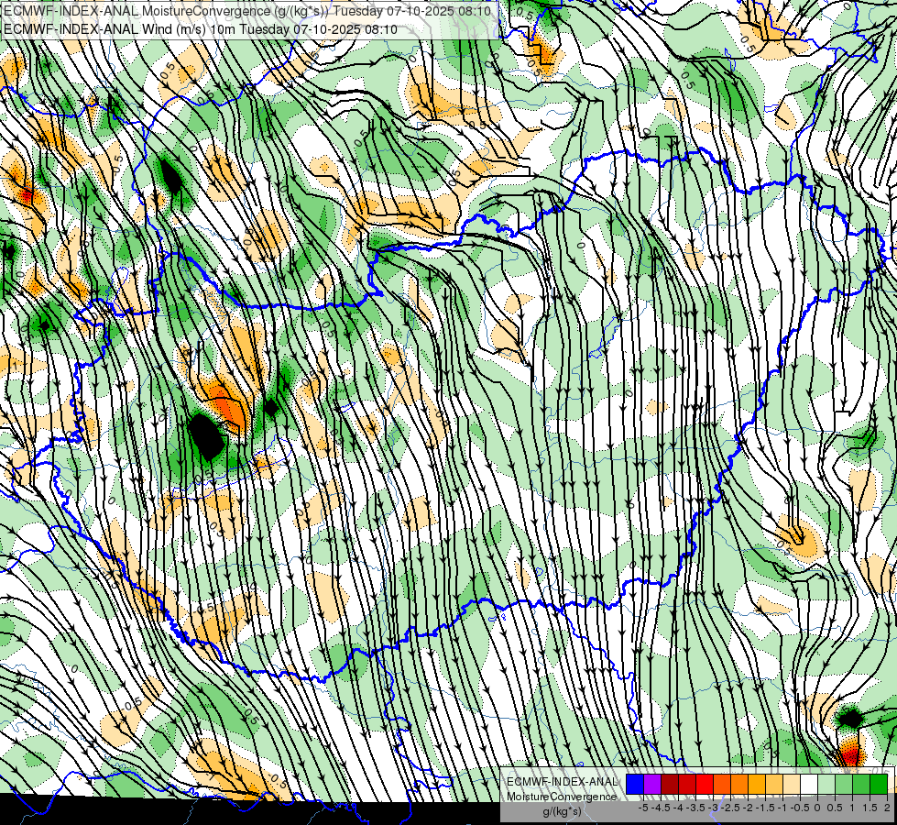Select the crimson legend swatch starting at -3.5
This screenshot has width=897, height=825.
pyautogui.click(x=687, y=784)
